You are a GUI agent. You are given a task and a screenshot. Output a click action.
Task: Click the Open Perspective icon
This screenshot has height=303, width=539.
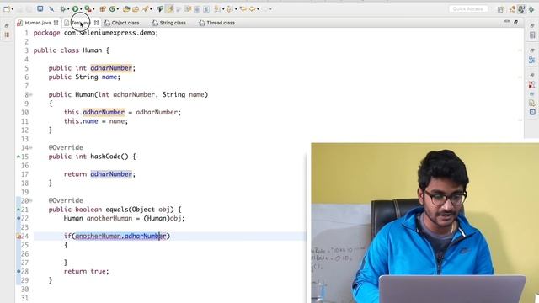500,9
